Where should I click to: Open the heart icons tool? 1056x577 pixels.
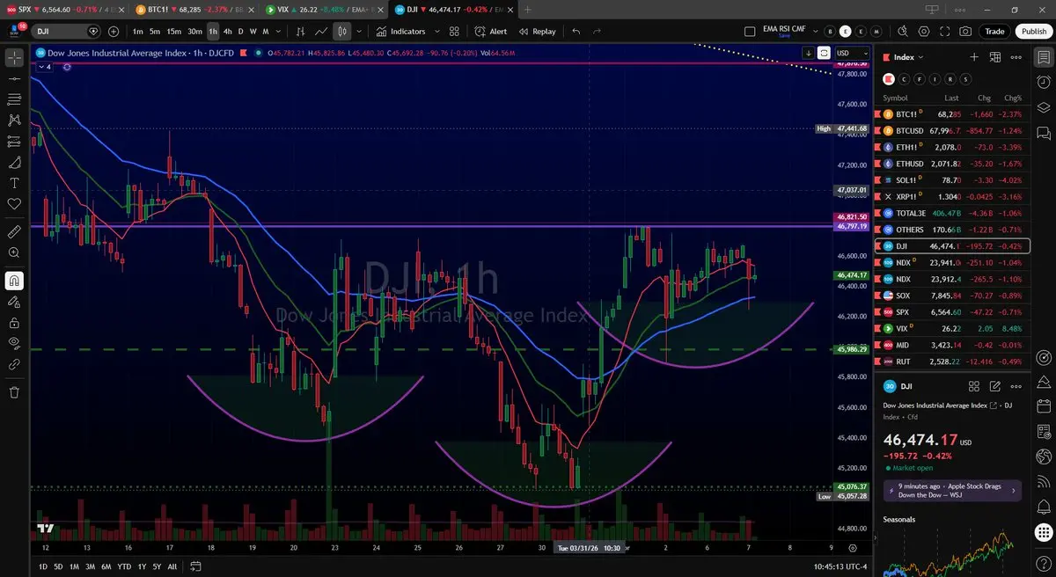(14, 204)
